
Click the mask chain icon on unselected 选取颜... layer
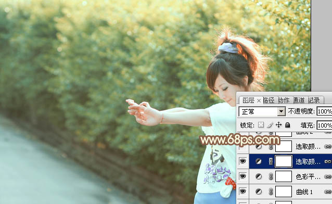coord(271,146)
